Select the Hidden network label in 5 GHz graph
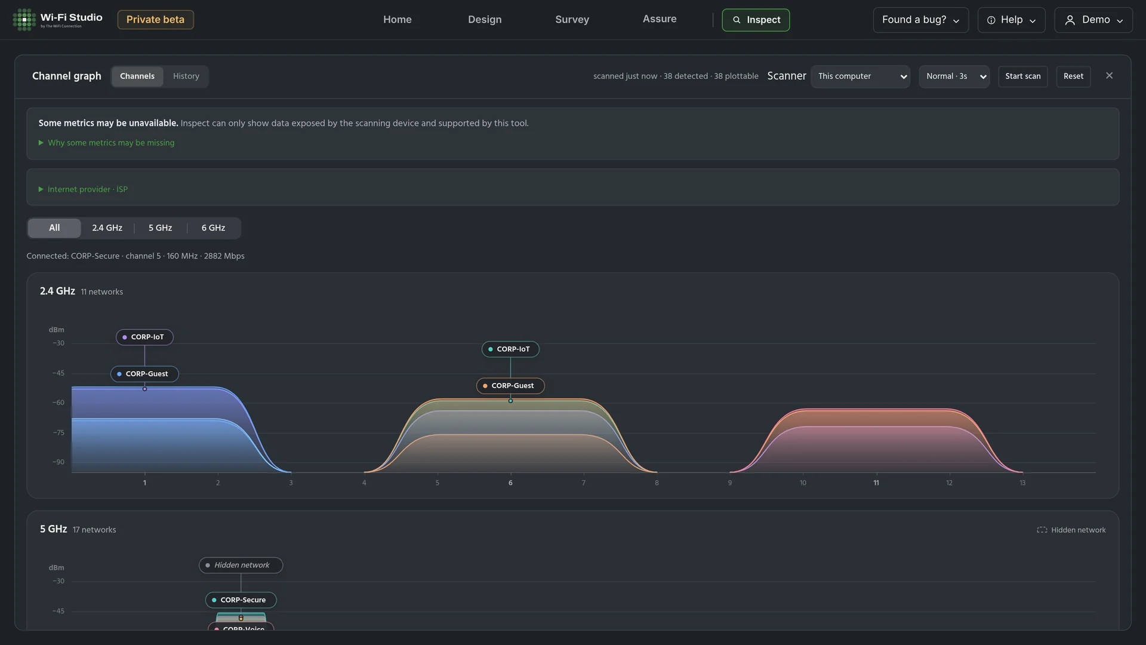The width and height of the screenshot is (1146, 645). (x=241, y=565)
